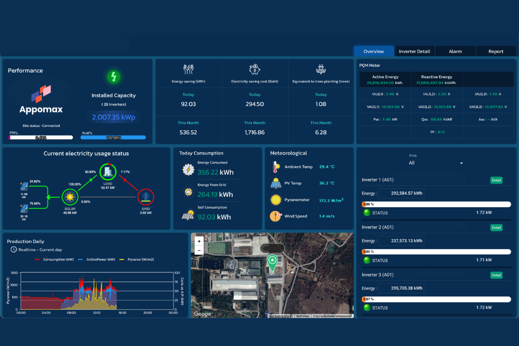Click the Equivalent to trees planting icon
519x346 pixels.
[x=321, y=69]
